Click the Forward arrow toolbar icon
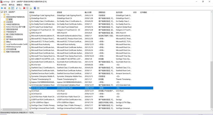The width and height of the screenshot is (213, 115). point(5,8)
